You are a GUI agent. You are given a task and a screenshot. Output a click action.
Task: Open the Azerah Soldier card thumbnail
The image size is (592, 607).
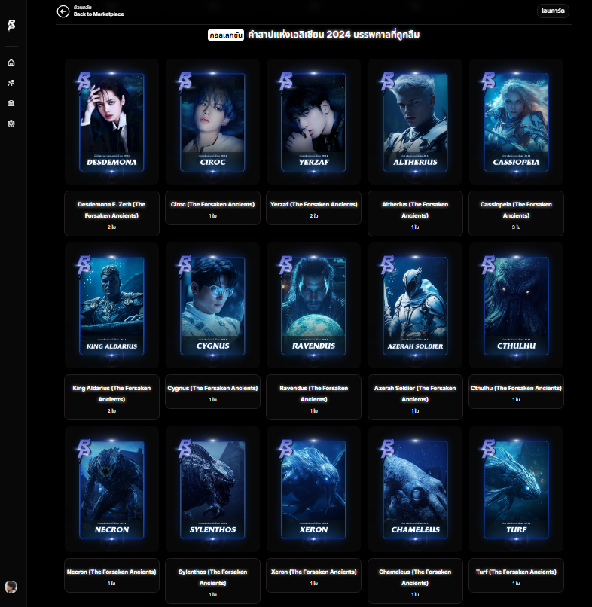pos(415,306)
